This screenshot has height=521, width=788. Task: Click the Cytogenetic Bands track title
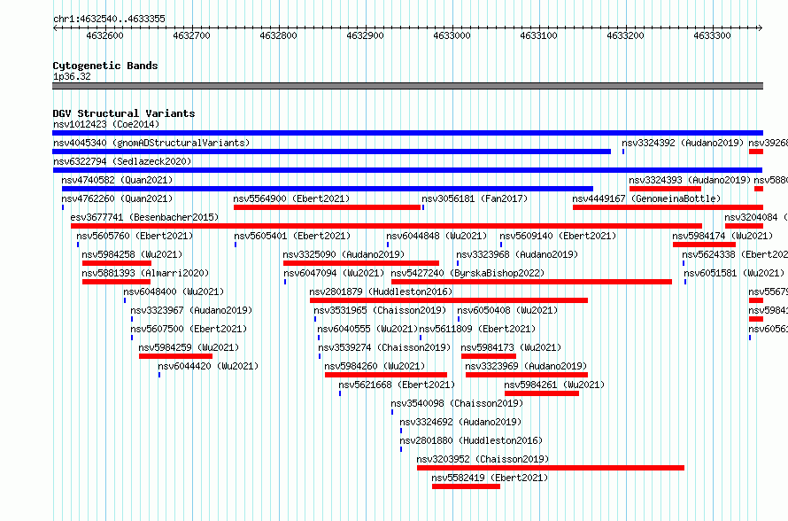click(x=105, y=66)
